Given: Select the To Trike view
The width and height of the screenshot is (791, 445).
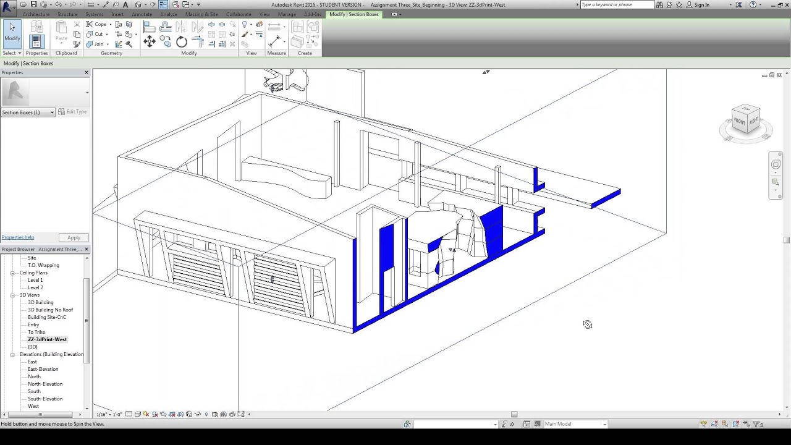Looking at the screenshot, I should pos(36,332).
